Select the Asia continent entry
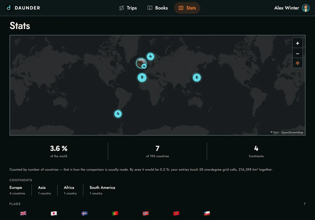This screenshot has height=220, width=315. [x=44, y=190]
